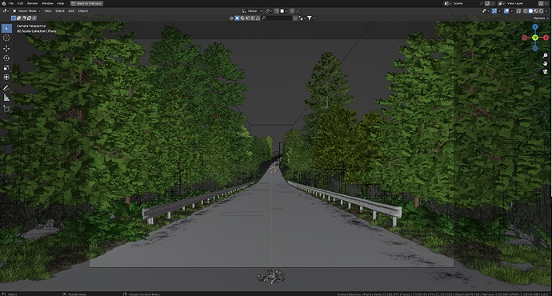Click the Z axis gizmo handle
This screenshot has width=552, height=296.
point(535,26)
